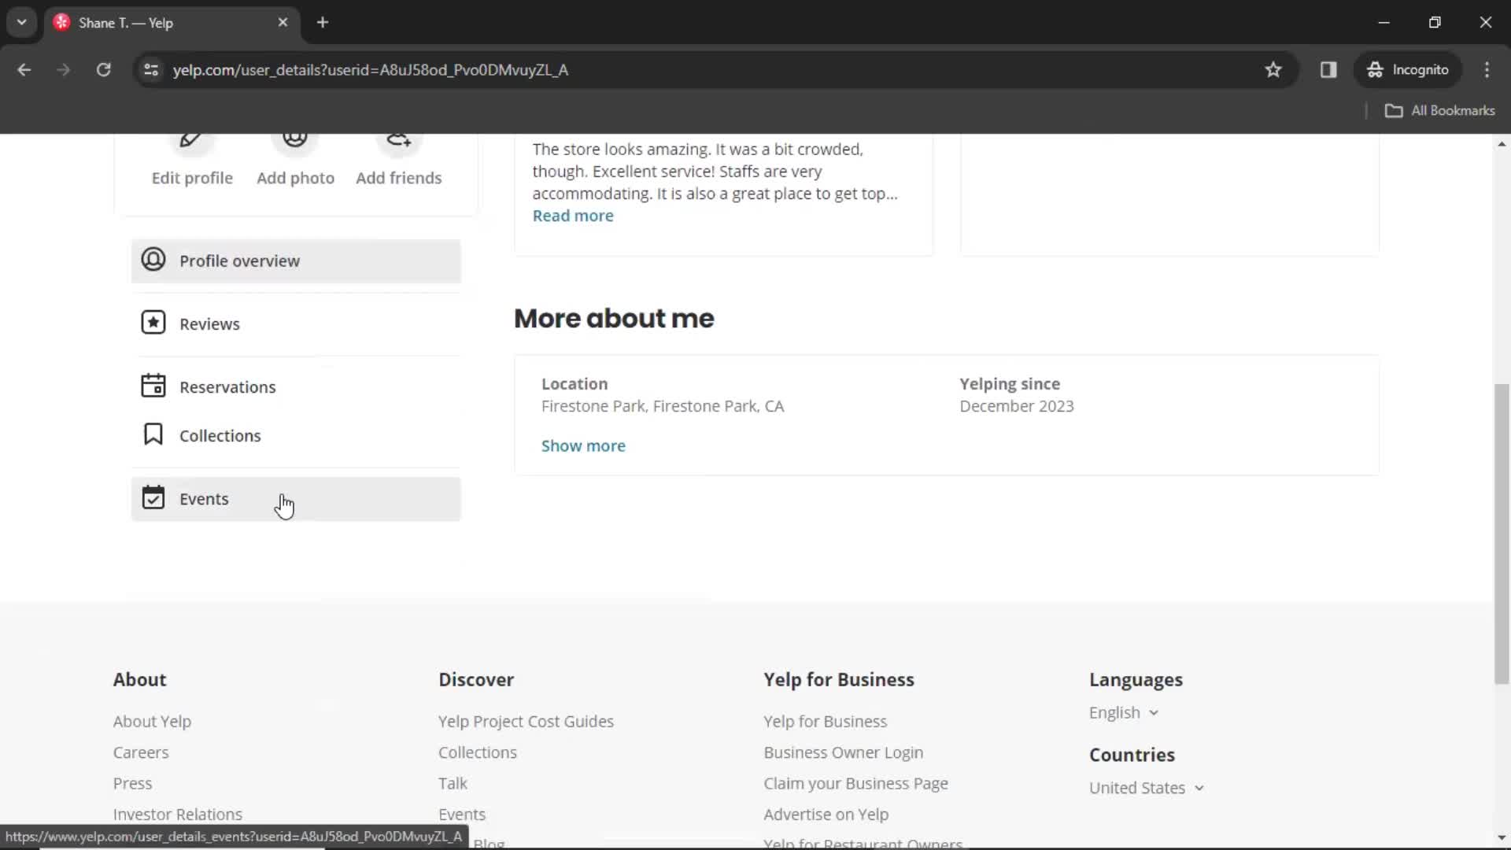
Task: Open the Press footer link
Action: pos(132,784)
